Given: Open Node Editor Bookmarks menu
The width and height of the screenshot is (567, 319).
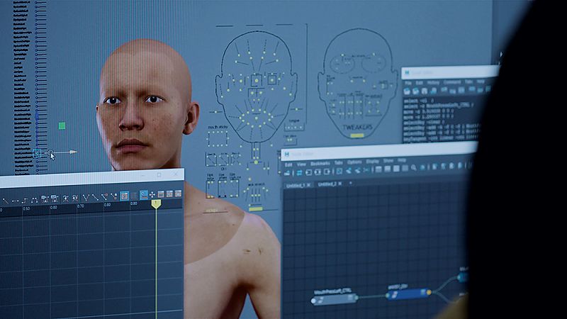Looking at the screenshot, I should pos(320,164).
